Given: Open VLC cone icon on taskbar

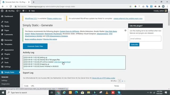Looking at the screenshot, I should [x=107, y=93].
